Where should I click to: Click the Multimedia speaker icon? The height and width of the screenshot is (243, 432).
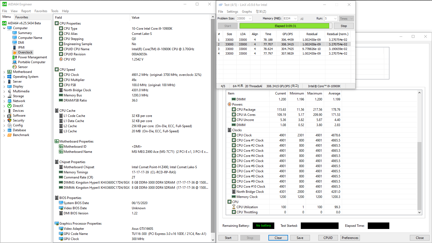pos(9,91)
